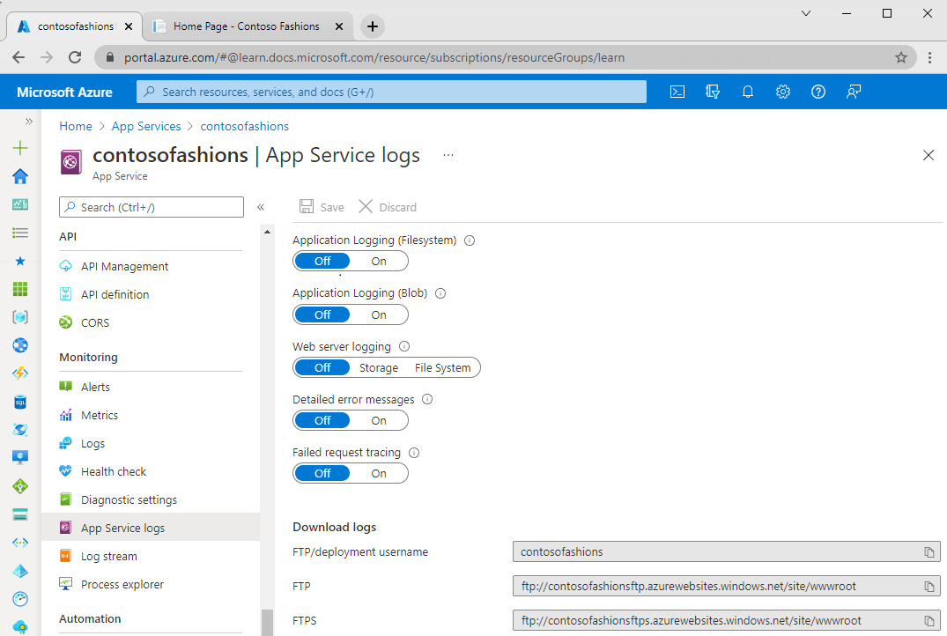Copy the FTP URL to clipboard
The image size is (947, 636).
[x=929, y=587]
